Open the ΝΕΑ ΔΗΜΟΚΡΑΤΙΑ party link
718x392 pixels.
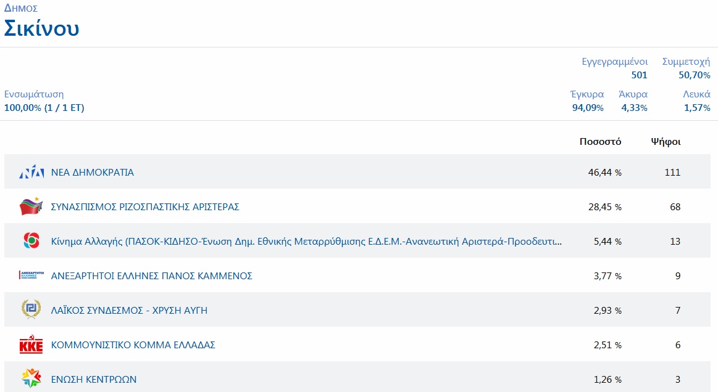93,173
